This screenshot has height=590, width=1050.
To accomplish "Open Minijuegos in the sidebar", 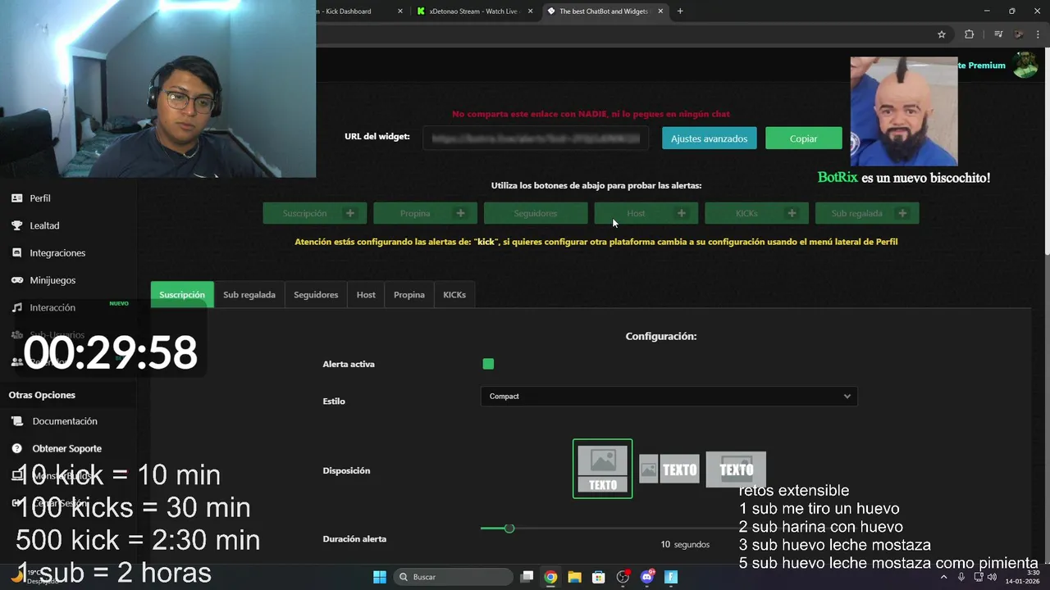I will (x=52, y=280).
